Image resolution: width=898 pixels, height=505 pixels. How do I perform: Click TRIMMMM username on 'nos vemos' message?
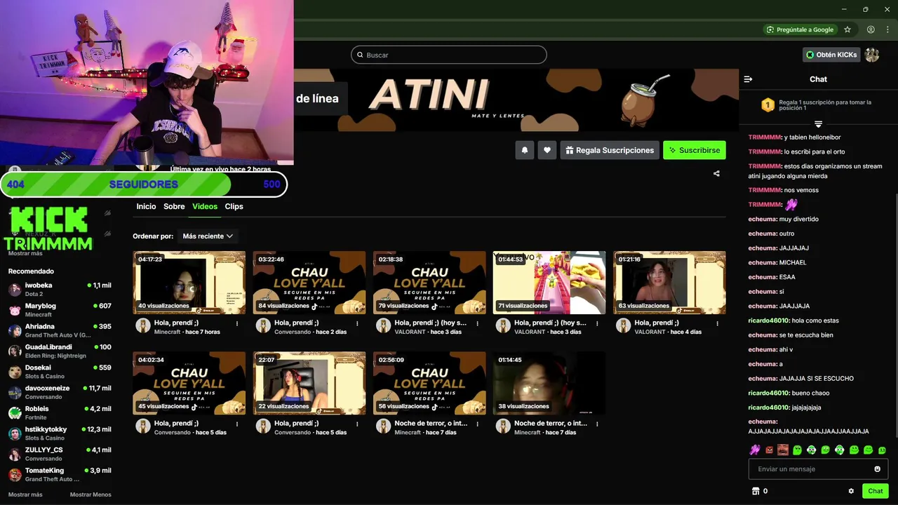pos(765,190)
